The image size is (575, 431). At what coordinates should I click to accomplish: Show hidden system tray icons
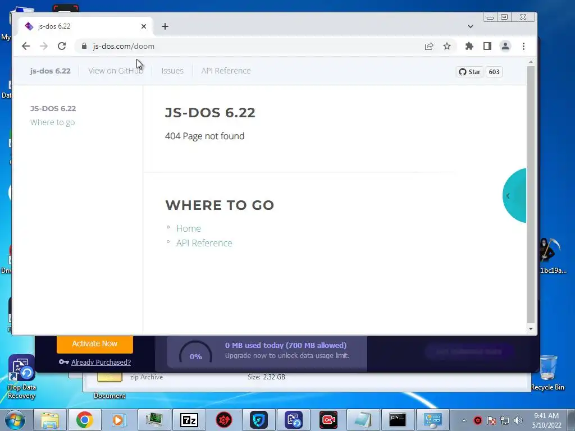464,420
